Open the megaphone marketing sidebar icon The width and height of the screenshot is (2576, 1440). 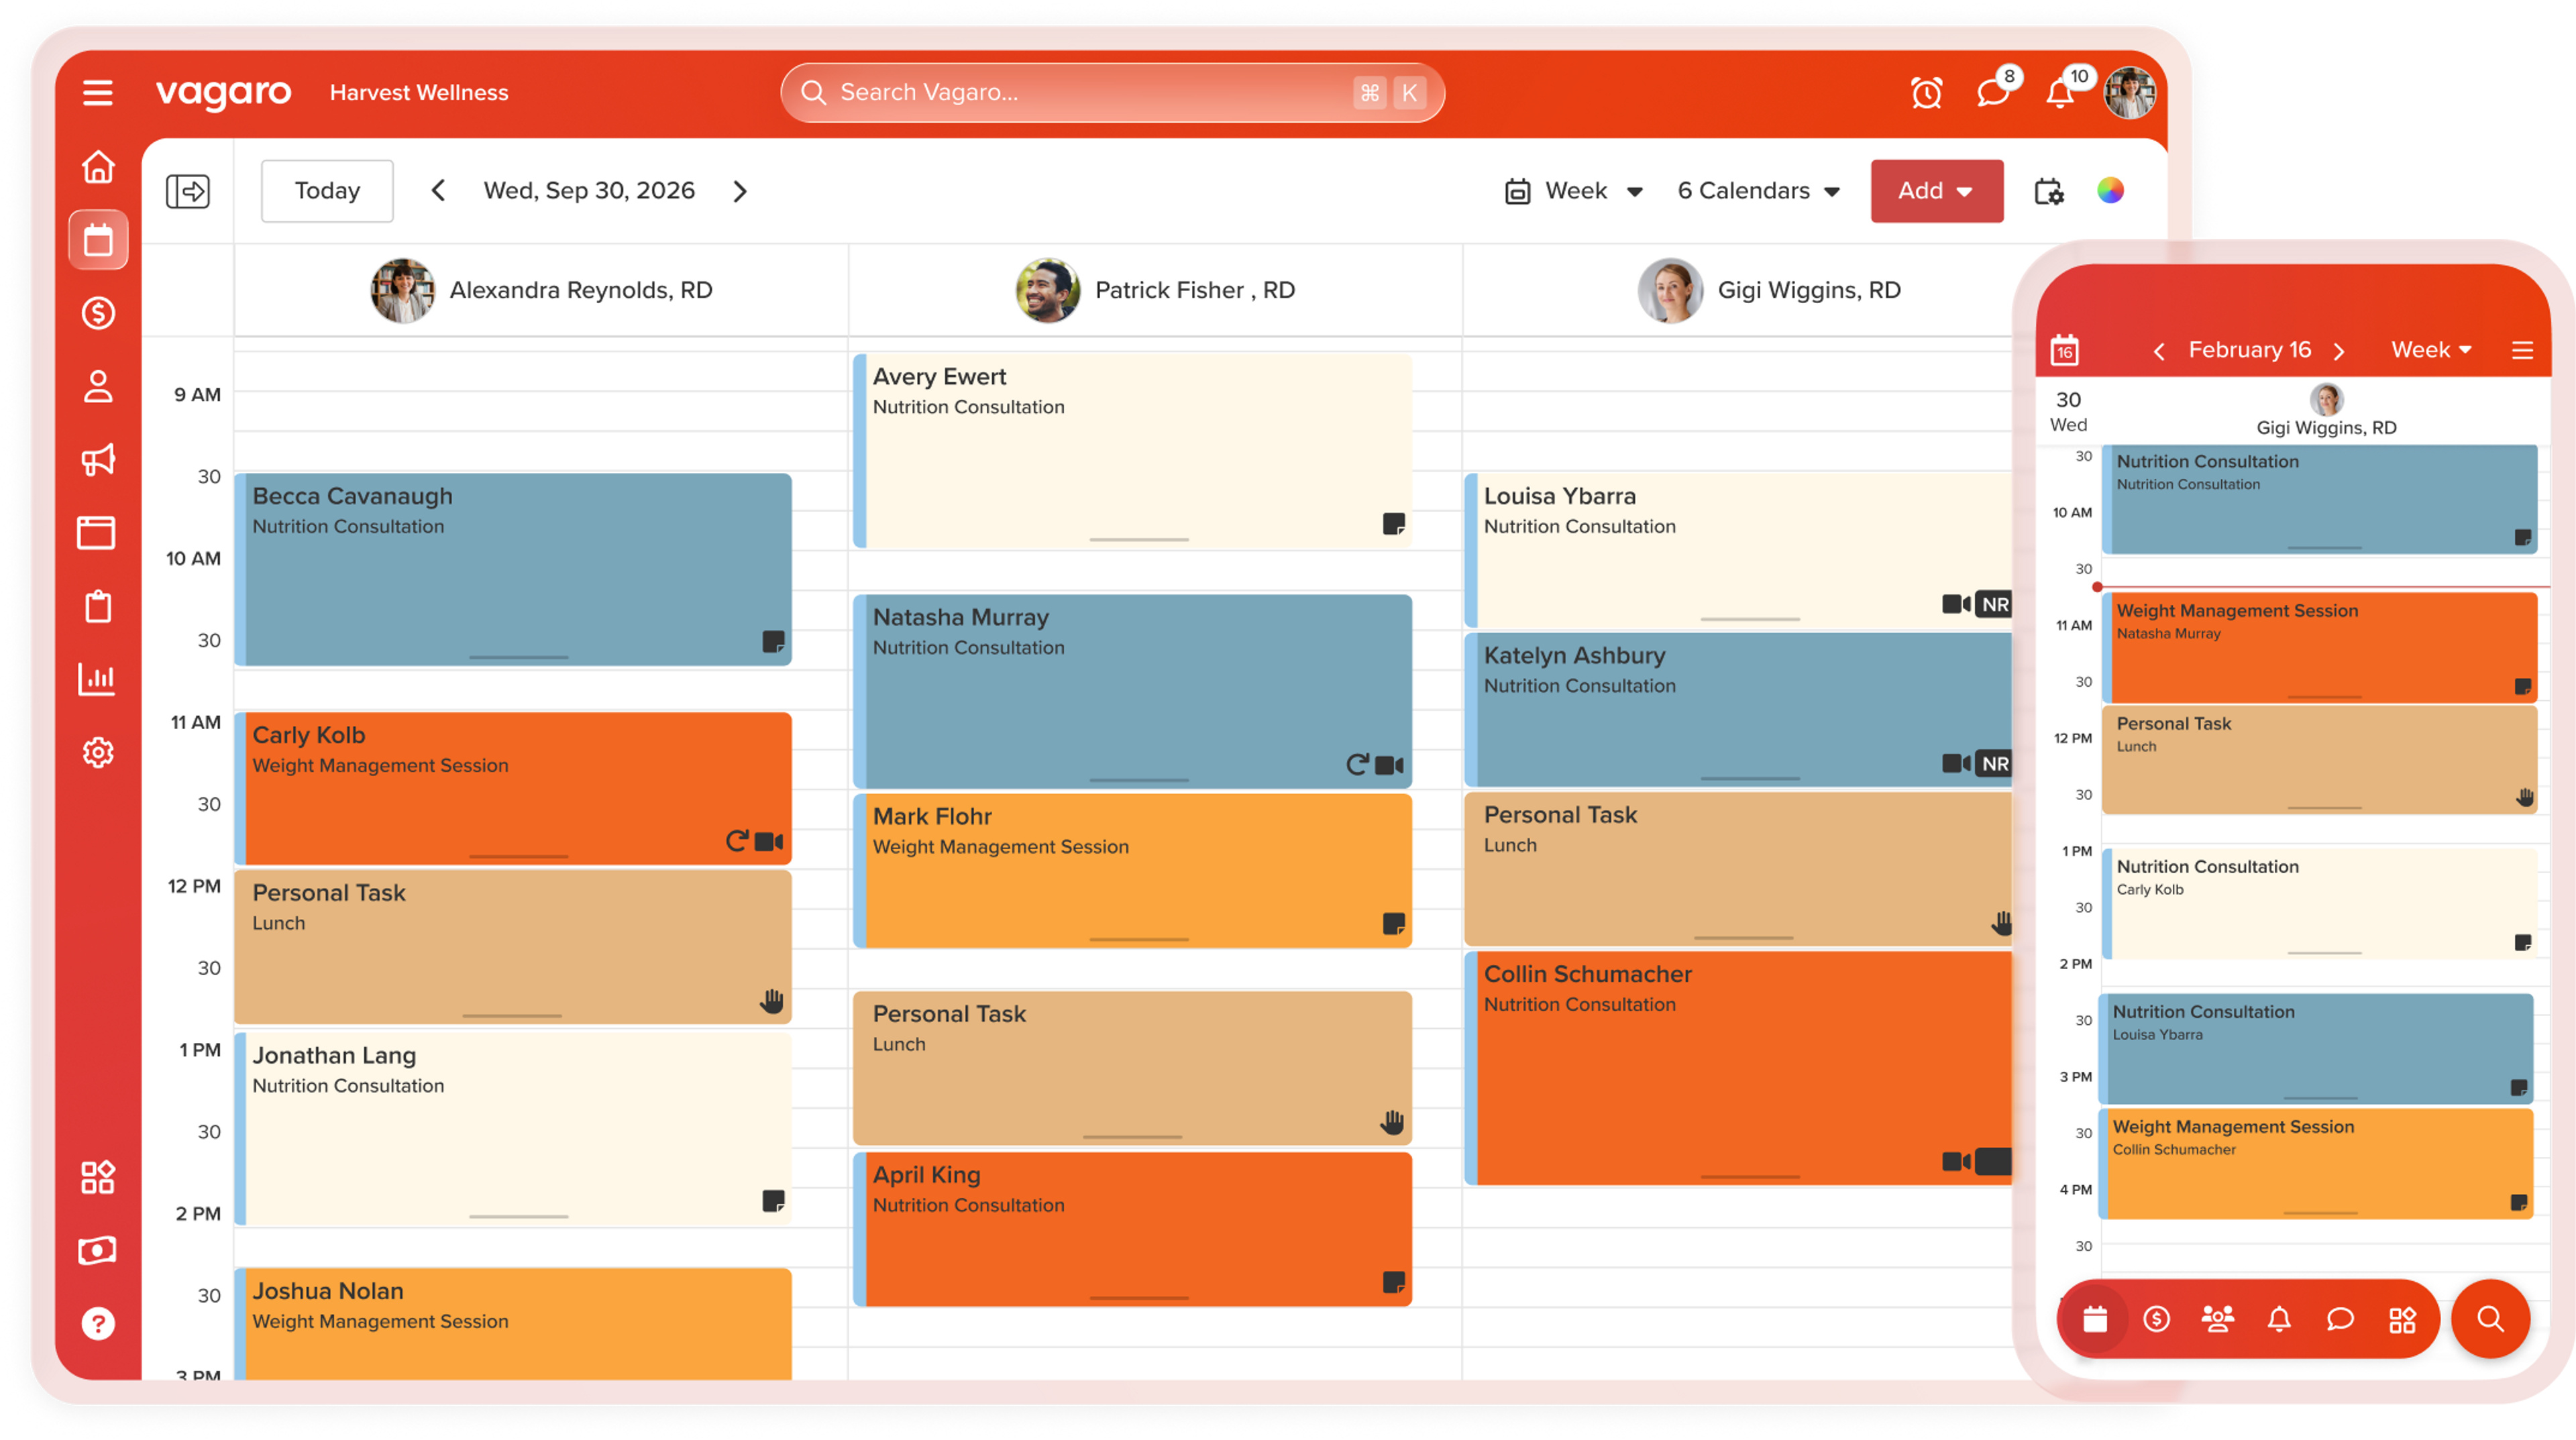point(98,459)
